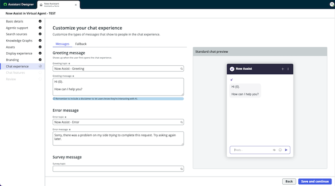335x186 pixels.
Task: Click the Assistant Designer logo icon
Action: pos(5,4)
